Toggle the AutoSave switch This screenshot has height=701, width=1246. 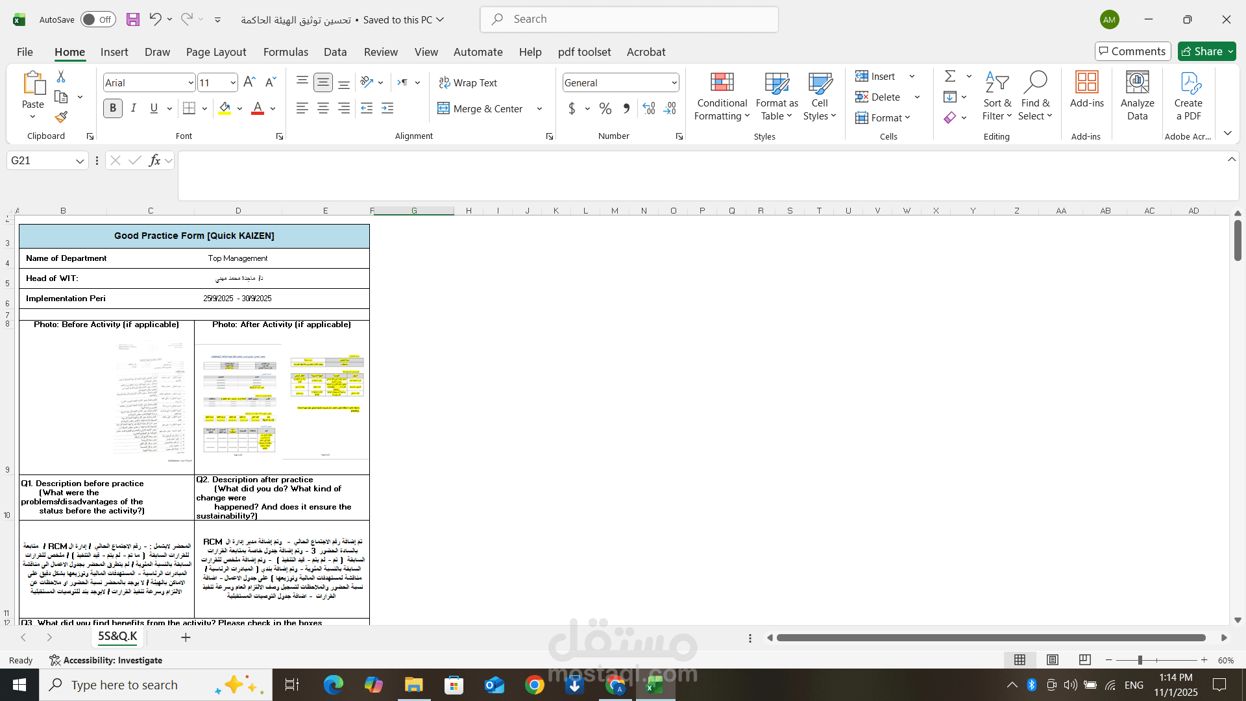pyautogui.click(x=98, y=19)
